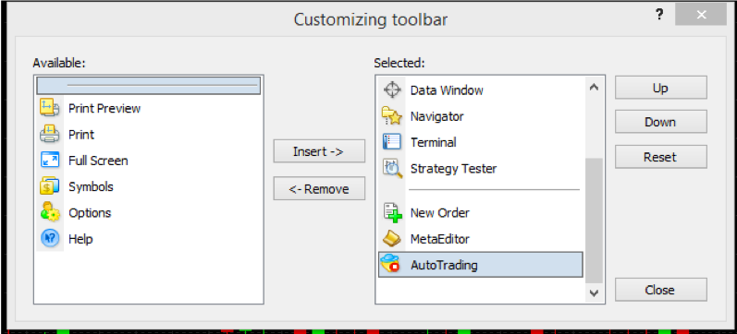The height and width of the screenshot is (334, 737).
Task: Select the Data Window crosshair icon
Action: click(391, 89)
